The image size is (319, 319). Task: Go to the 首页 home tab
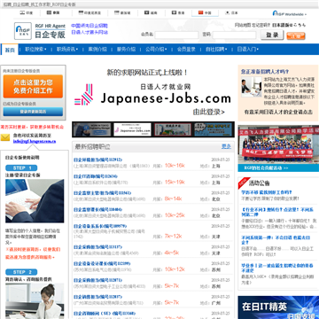click(x=10, y=50)
